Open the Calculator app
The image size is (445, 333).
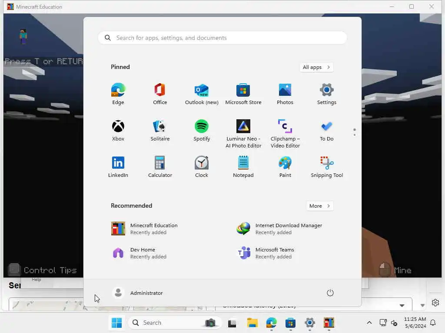pyautogui.click(x=160, y=167)
